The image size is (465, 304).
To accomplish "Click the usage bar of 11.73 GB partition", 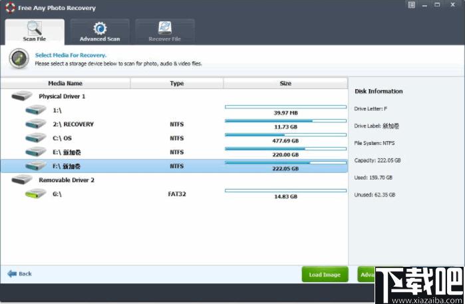I will click(x=285, y=120).
